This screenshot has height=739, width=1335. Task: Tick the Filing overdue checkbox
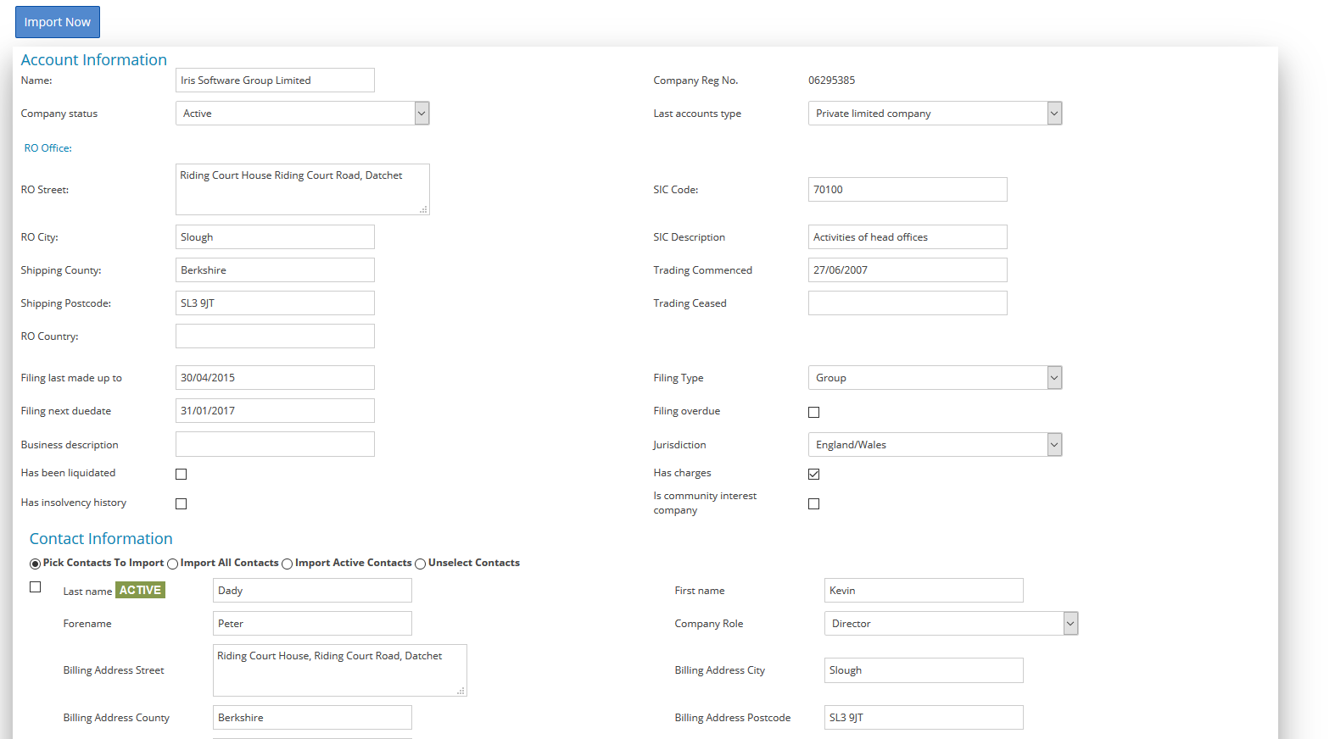coord(814,413)
